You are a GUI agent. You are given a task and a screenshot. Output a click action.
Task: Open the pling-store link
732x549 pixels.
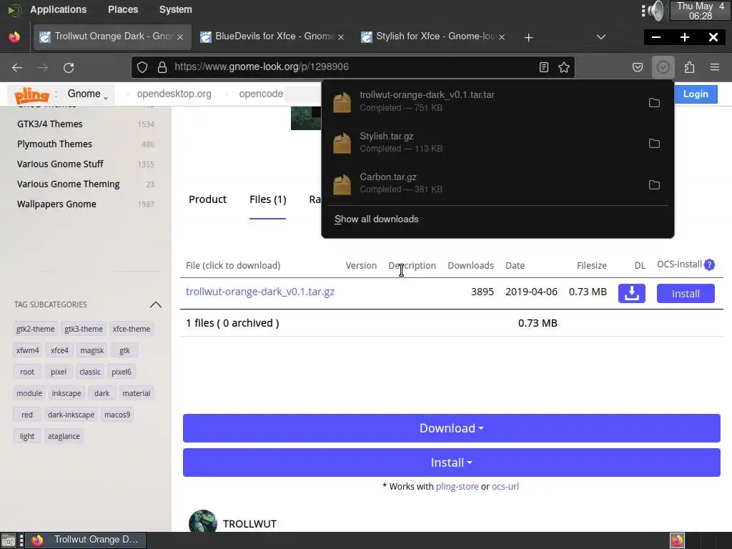point(457,486)
